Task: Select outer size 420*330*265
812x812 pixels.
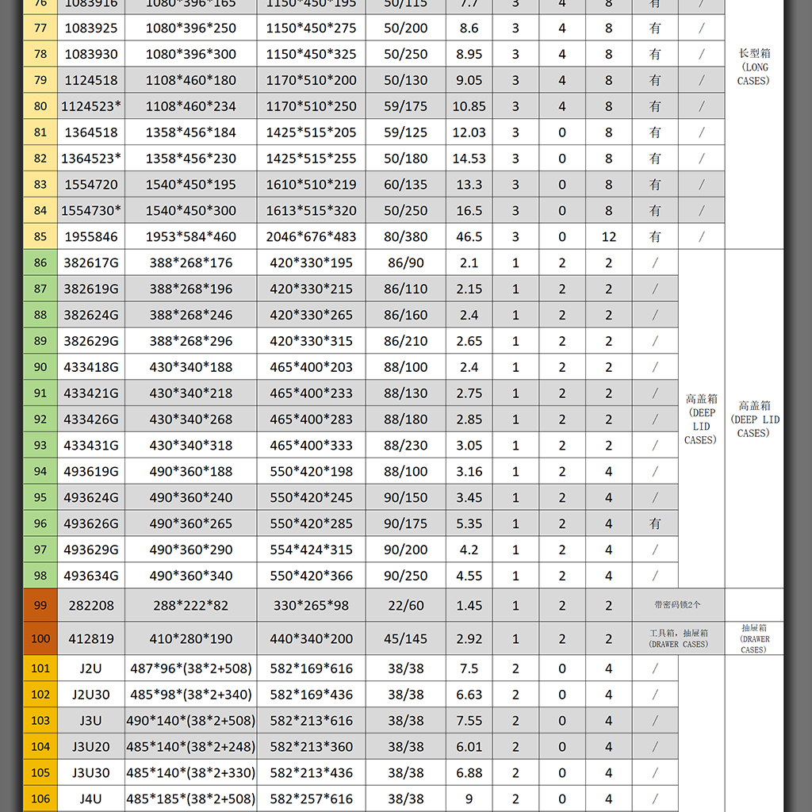Action: pyautogui.click(x=311, y=315)
